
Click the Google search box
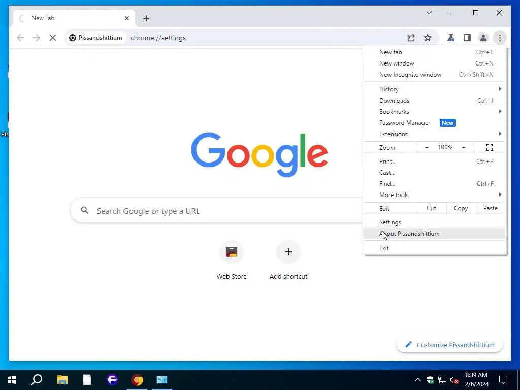click(x=216, y=211)
